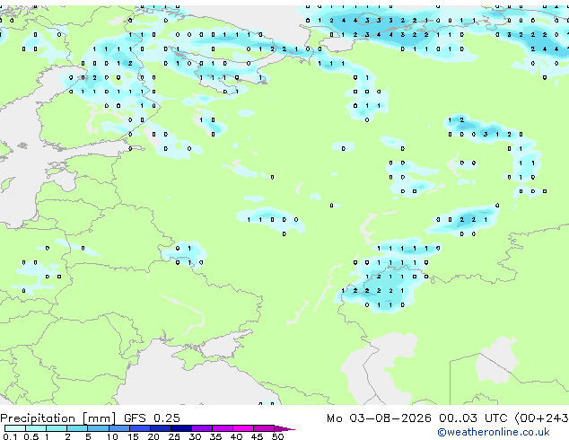The height and width of the screenshot is (440, 569).
Task: Click the 20–25 mm dark blue legend swatch
Action: tap(161, 428)
